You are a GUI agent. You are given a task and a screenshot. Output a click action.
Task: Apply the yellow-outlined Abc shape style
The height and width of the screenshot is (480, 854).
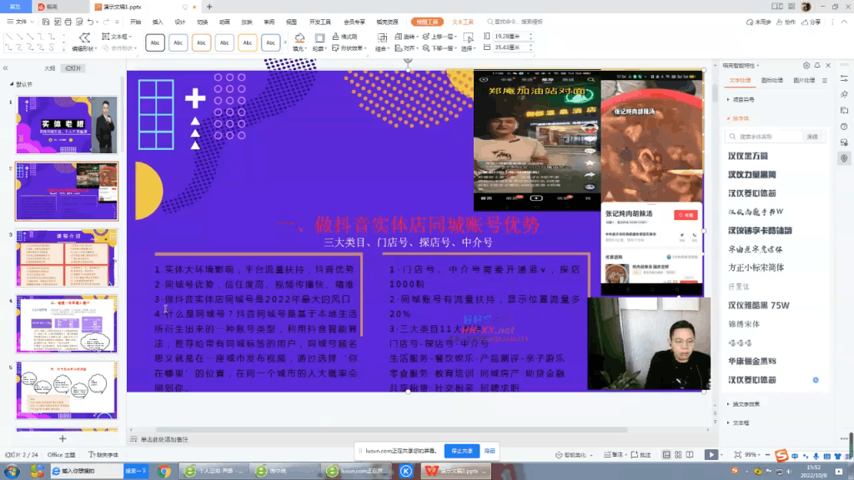click(x=247, y=42)
